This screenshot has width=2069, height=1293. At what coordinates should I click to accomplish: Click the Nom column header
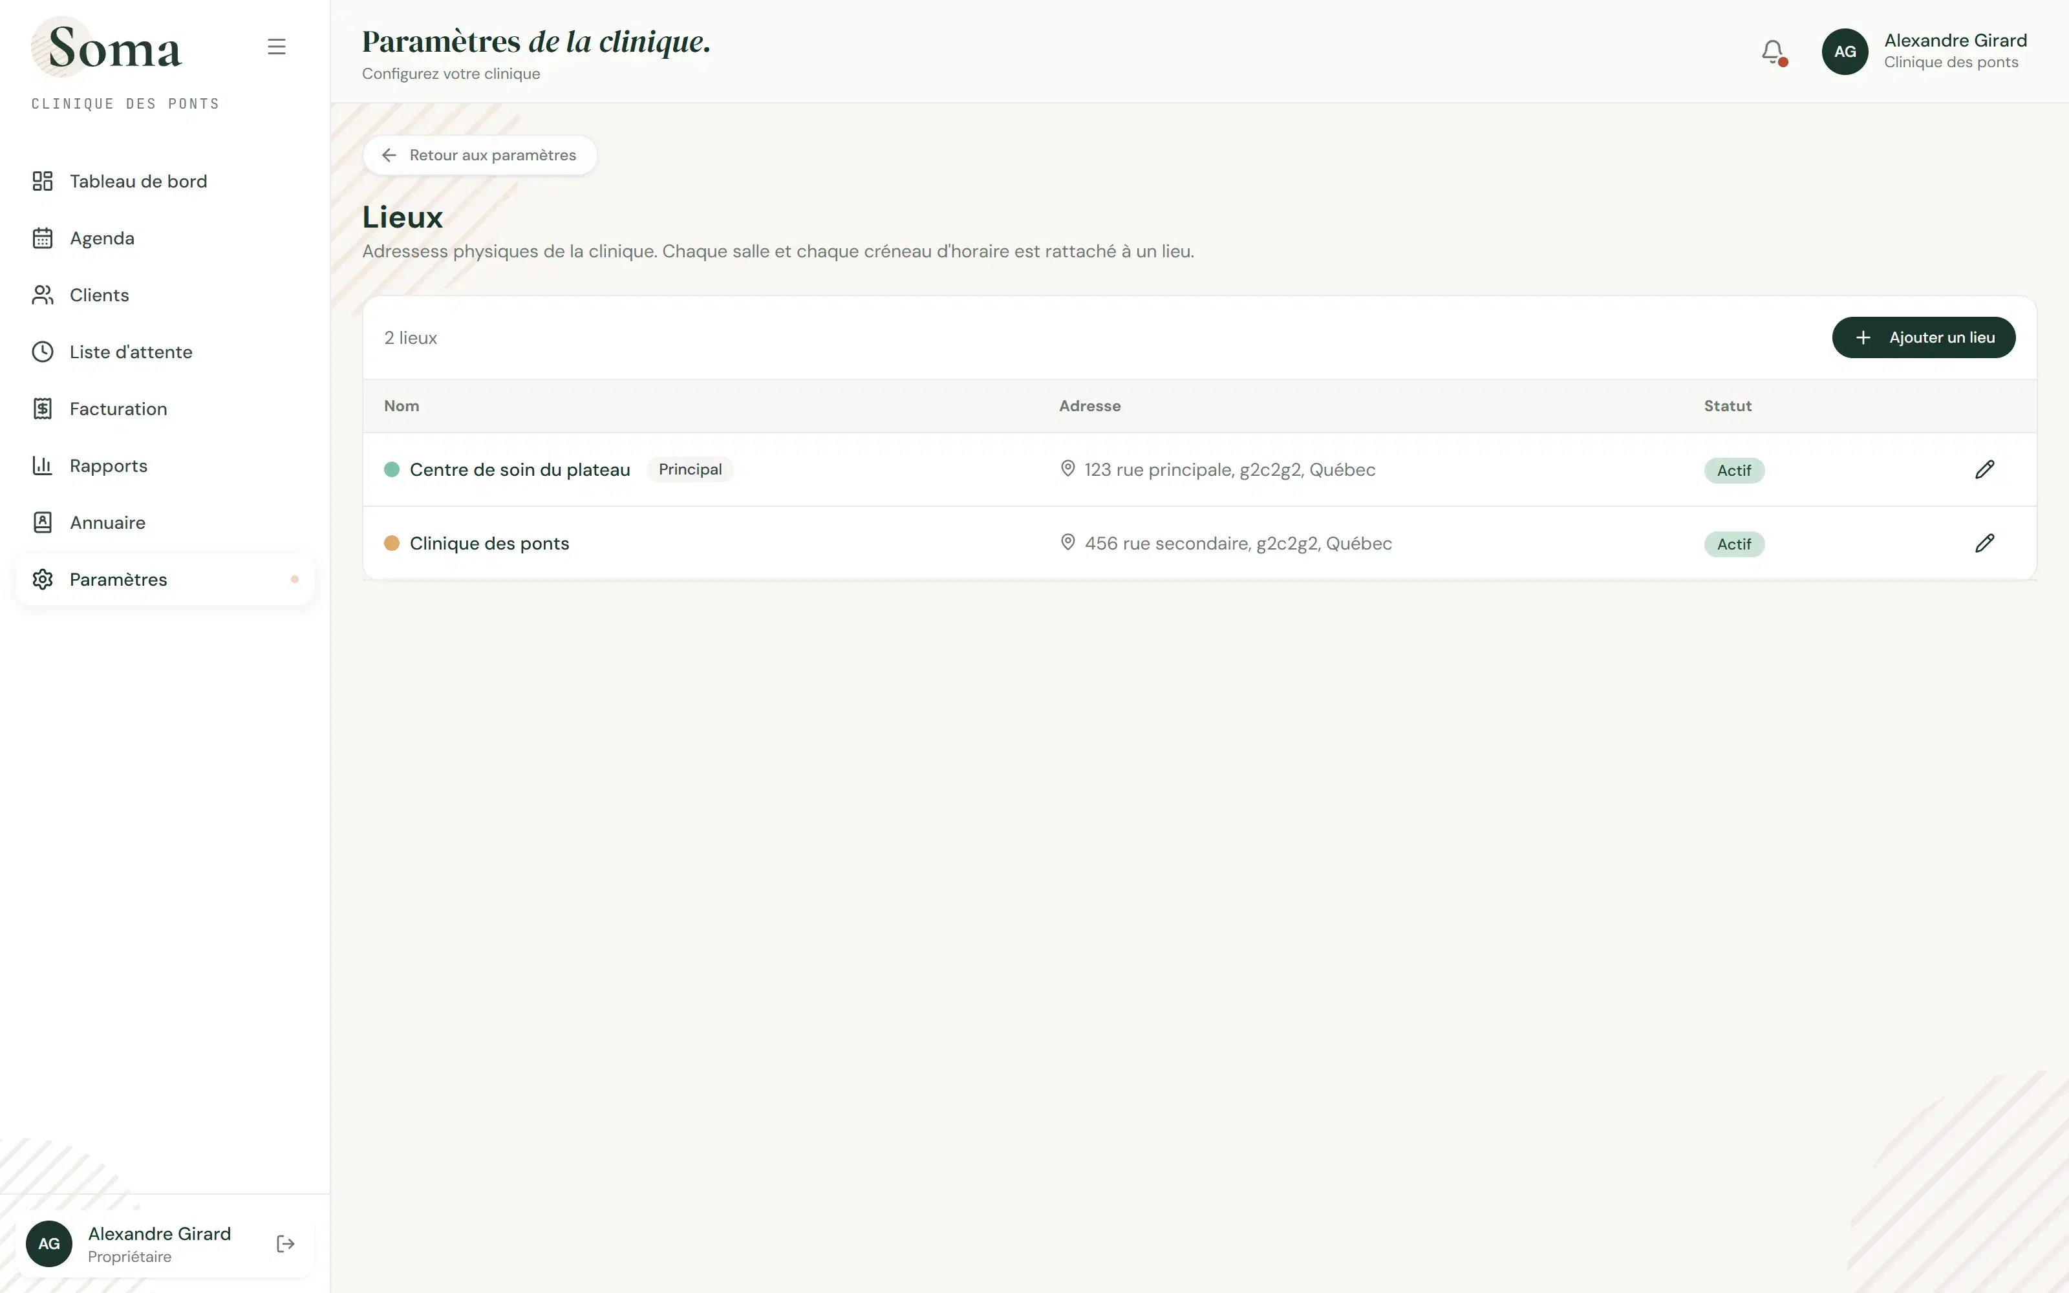point(402,406)
